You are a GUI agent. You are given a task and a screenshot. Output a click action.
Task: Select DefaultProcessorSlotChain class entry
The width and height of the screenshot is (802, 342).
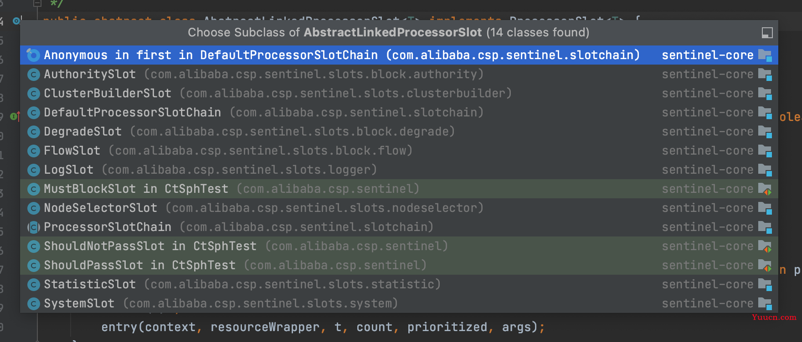(x=399, y=112)
